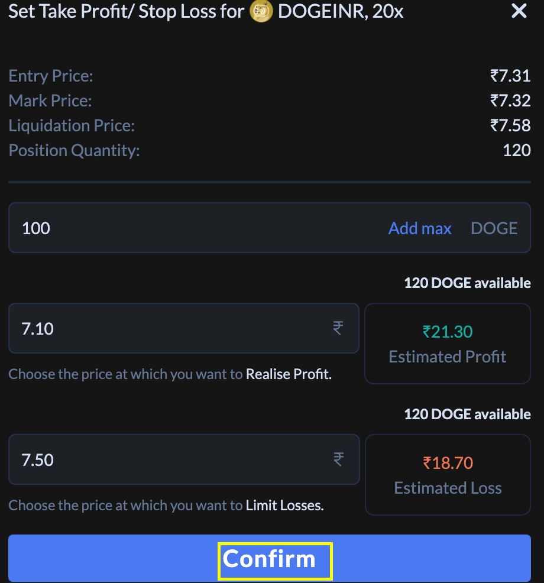Click the take profit price field 7.10
Image resolution: width=544 pixels, height=583 pixels.
[171, 328]
